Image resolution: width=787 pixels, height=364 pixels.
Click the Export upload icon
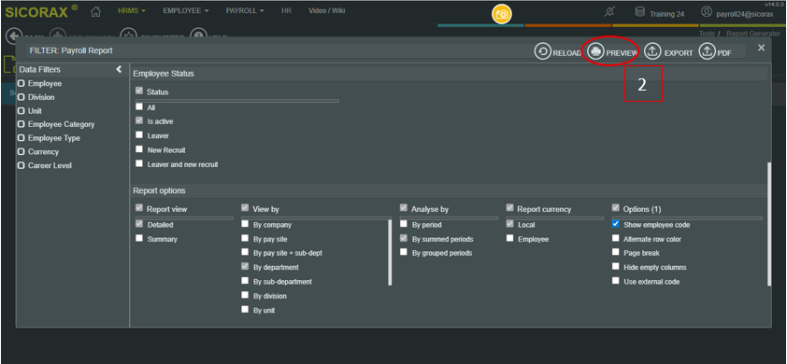point(652,51)
